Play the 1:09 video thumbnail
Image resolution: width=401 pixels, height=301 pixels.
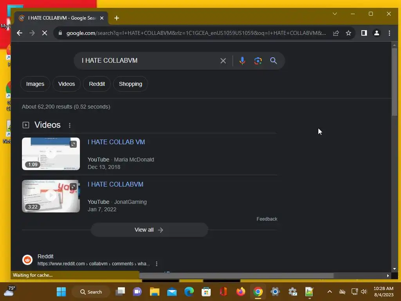[x=51, y=154]
